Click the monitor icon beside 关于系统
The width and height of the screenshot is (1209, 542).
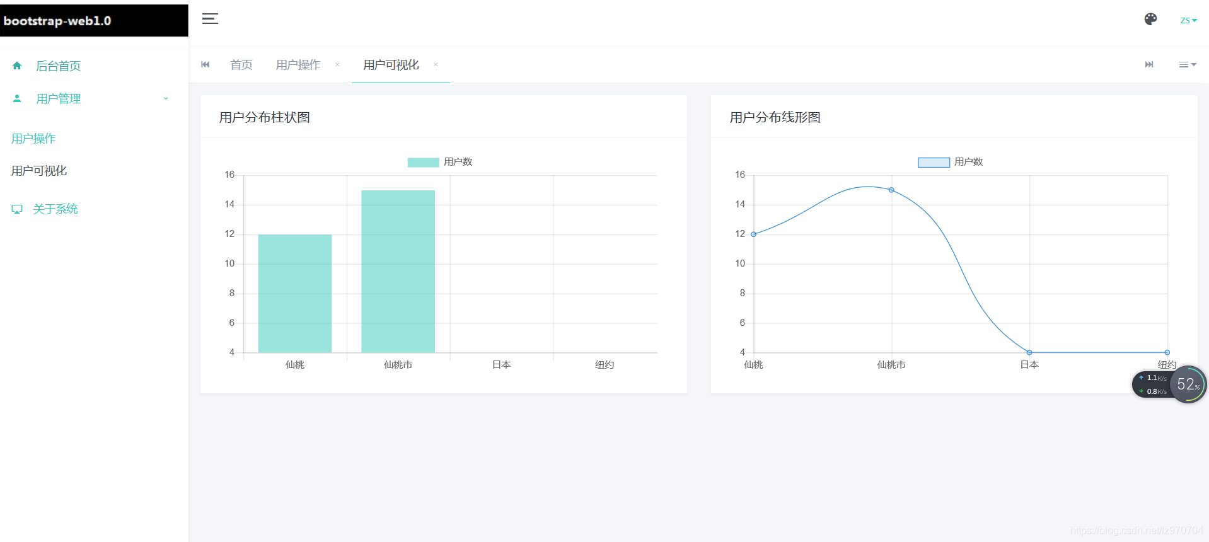17,209
